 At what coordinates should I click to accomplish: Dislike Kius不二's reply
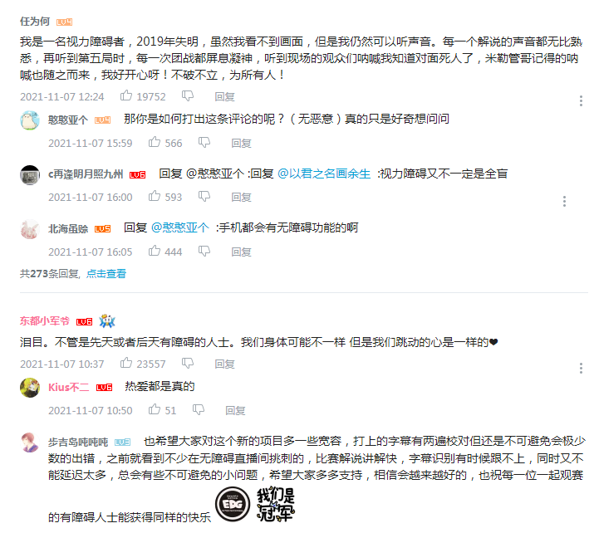(198, 409)
